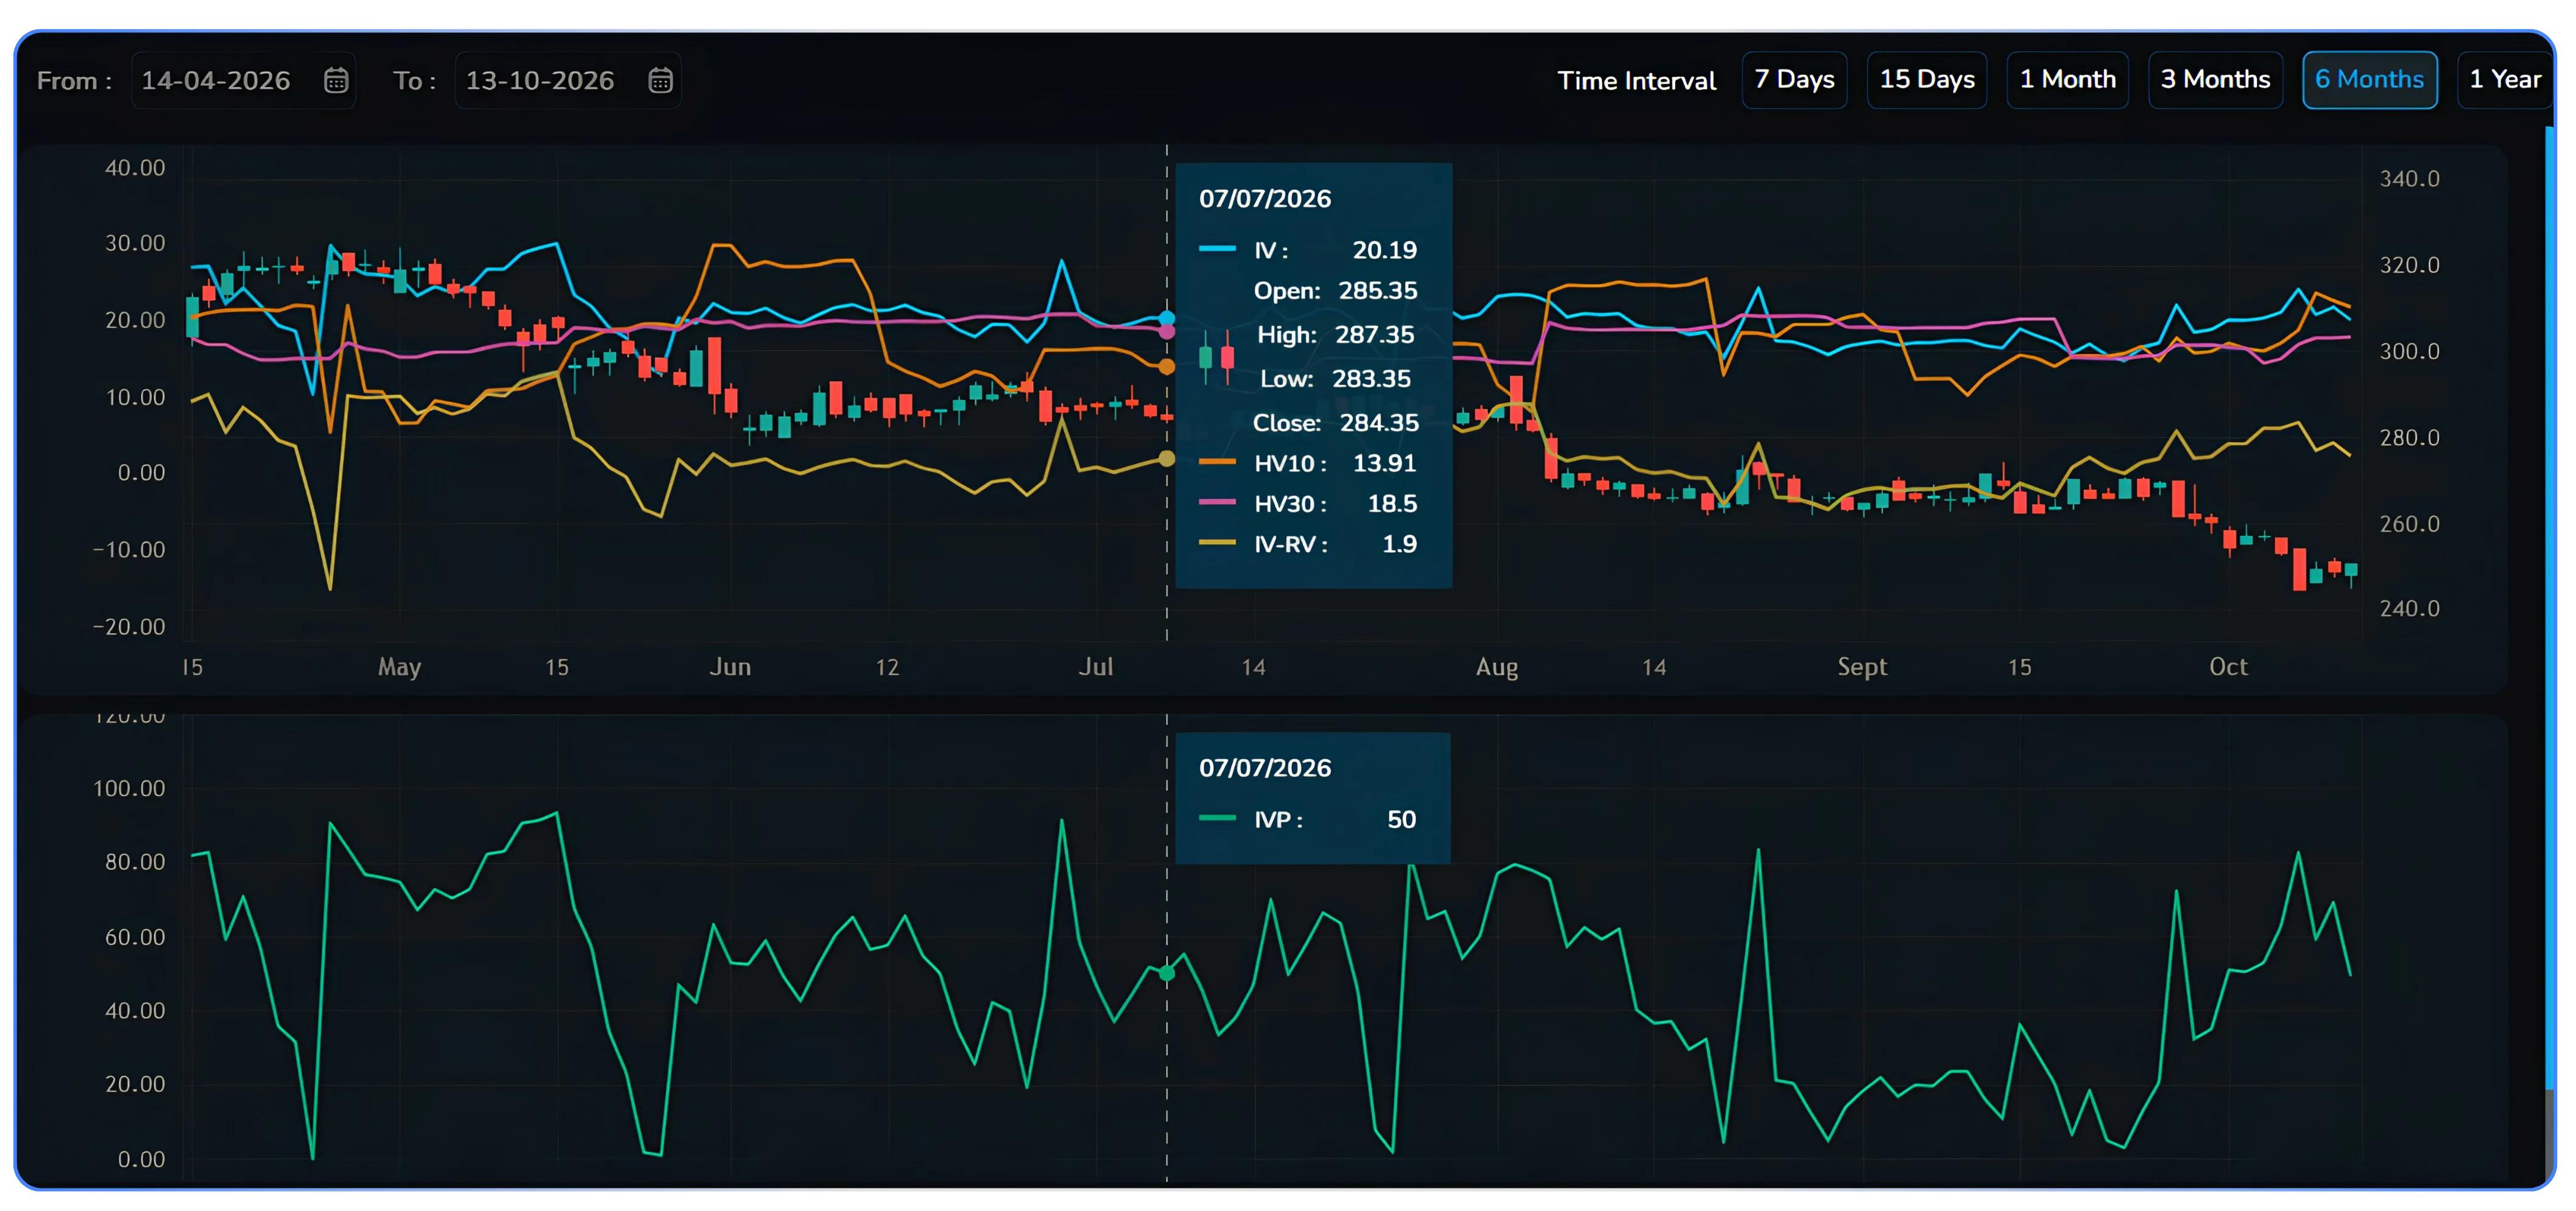This screenshot has width=2576, height=1211.
Task: Click the candlestick icon in the tooltip
Action: [1216, 357]
